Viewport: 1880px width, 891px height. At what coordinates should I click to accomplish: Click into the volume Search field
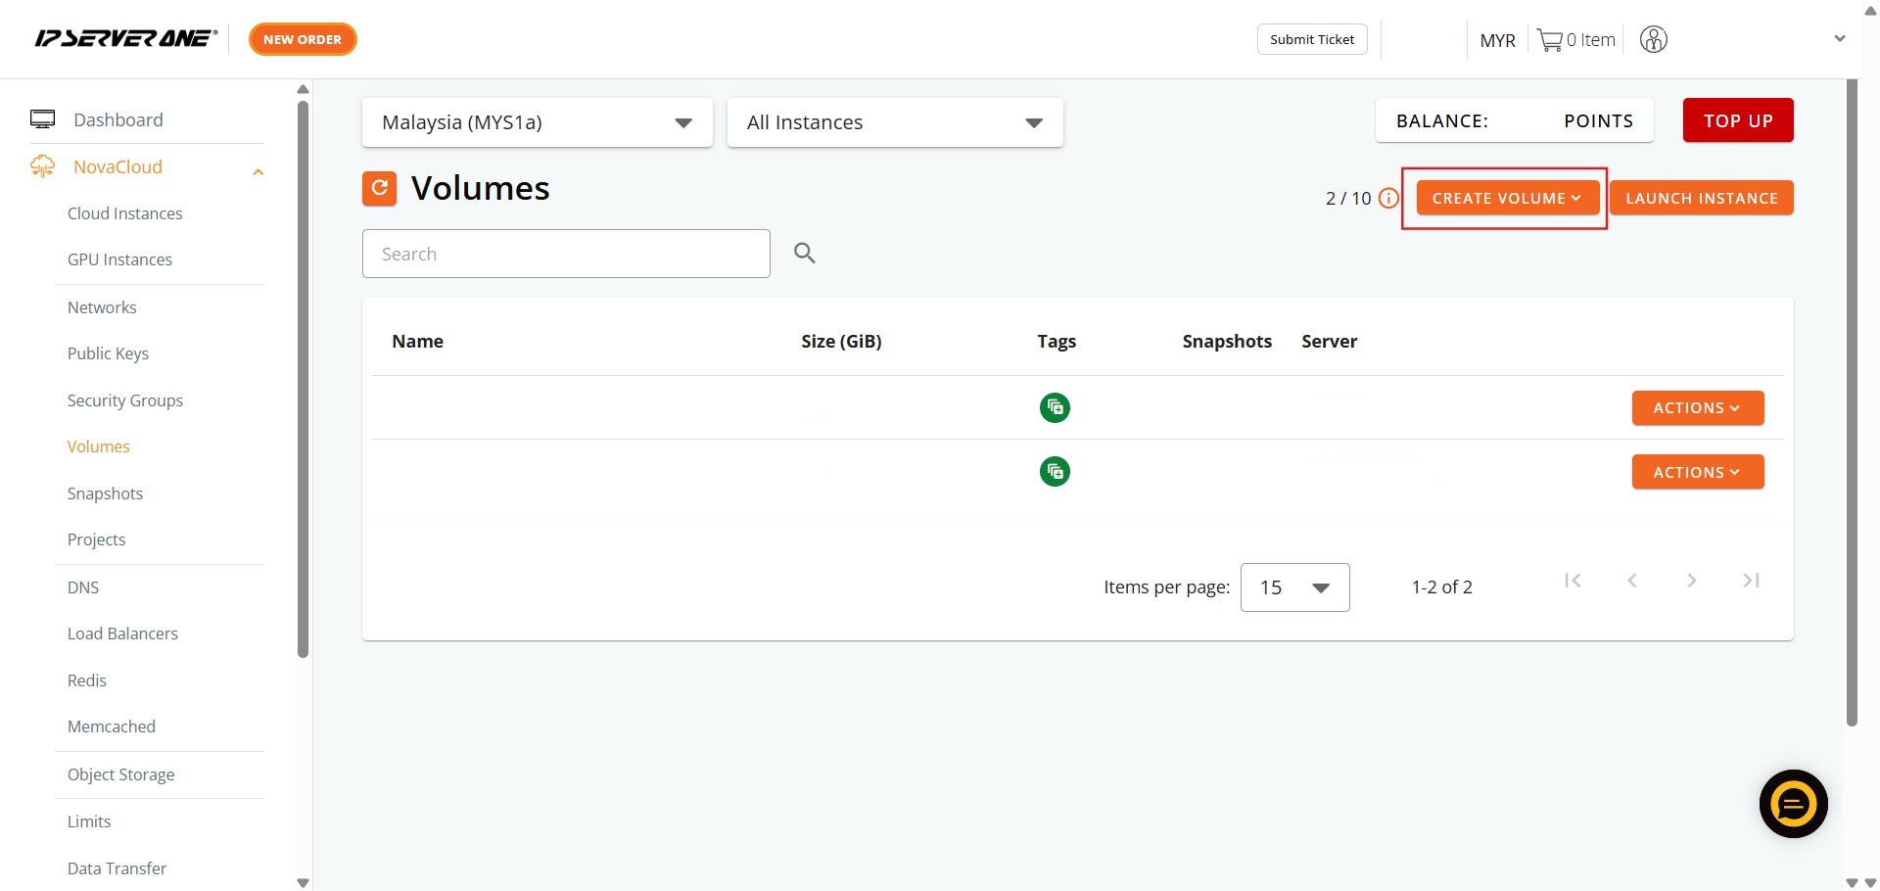[x=566, y=254]
